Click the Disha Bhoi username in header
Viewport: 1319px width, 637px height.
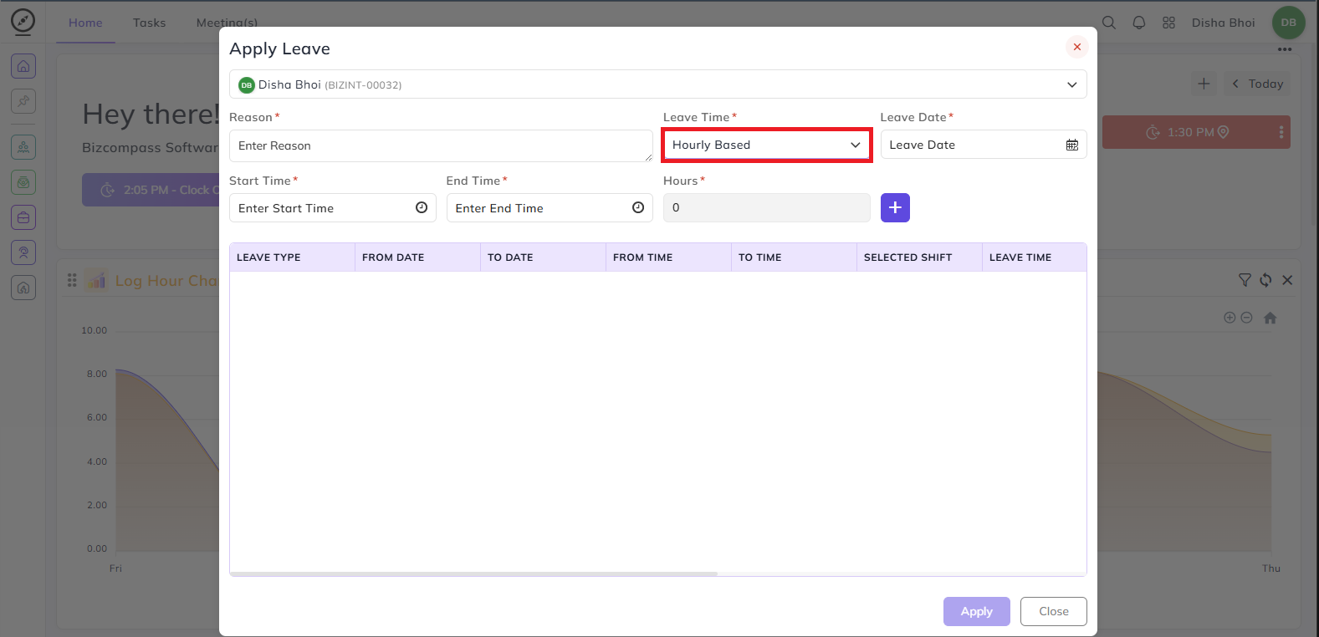coord(1224,23)
